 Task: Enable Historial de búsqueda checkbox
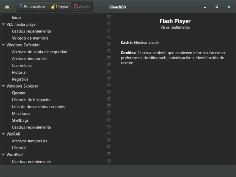tap(109, 99)
